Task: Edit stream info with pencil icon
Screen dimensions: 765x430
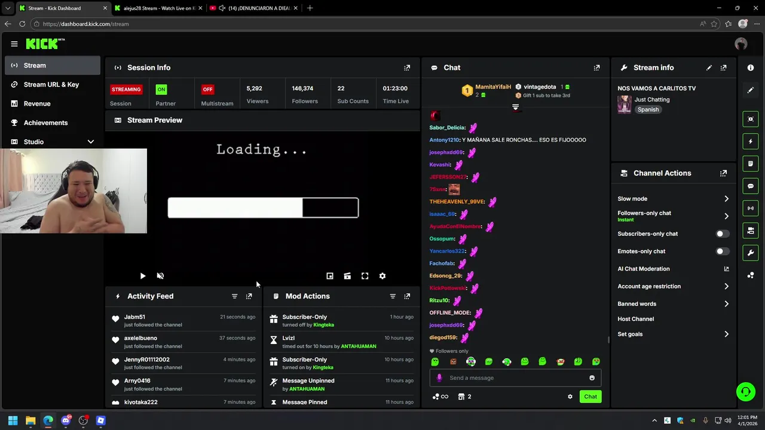Action: (x=709, y=67)
